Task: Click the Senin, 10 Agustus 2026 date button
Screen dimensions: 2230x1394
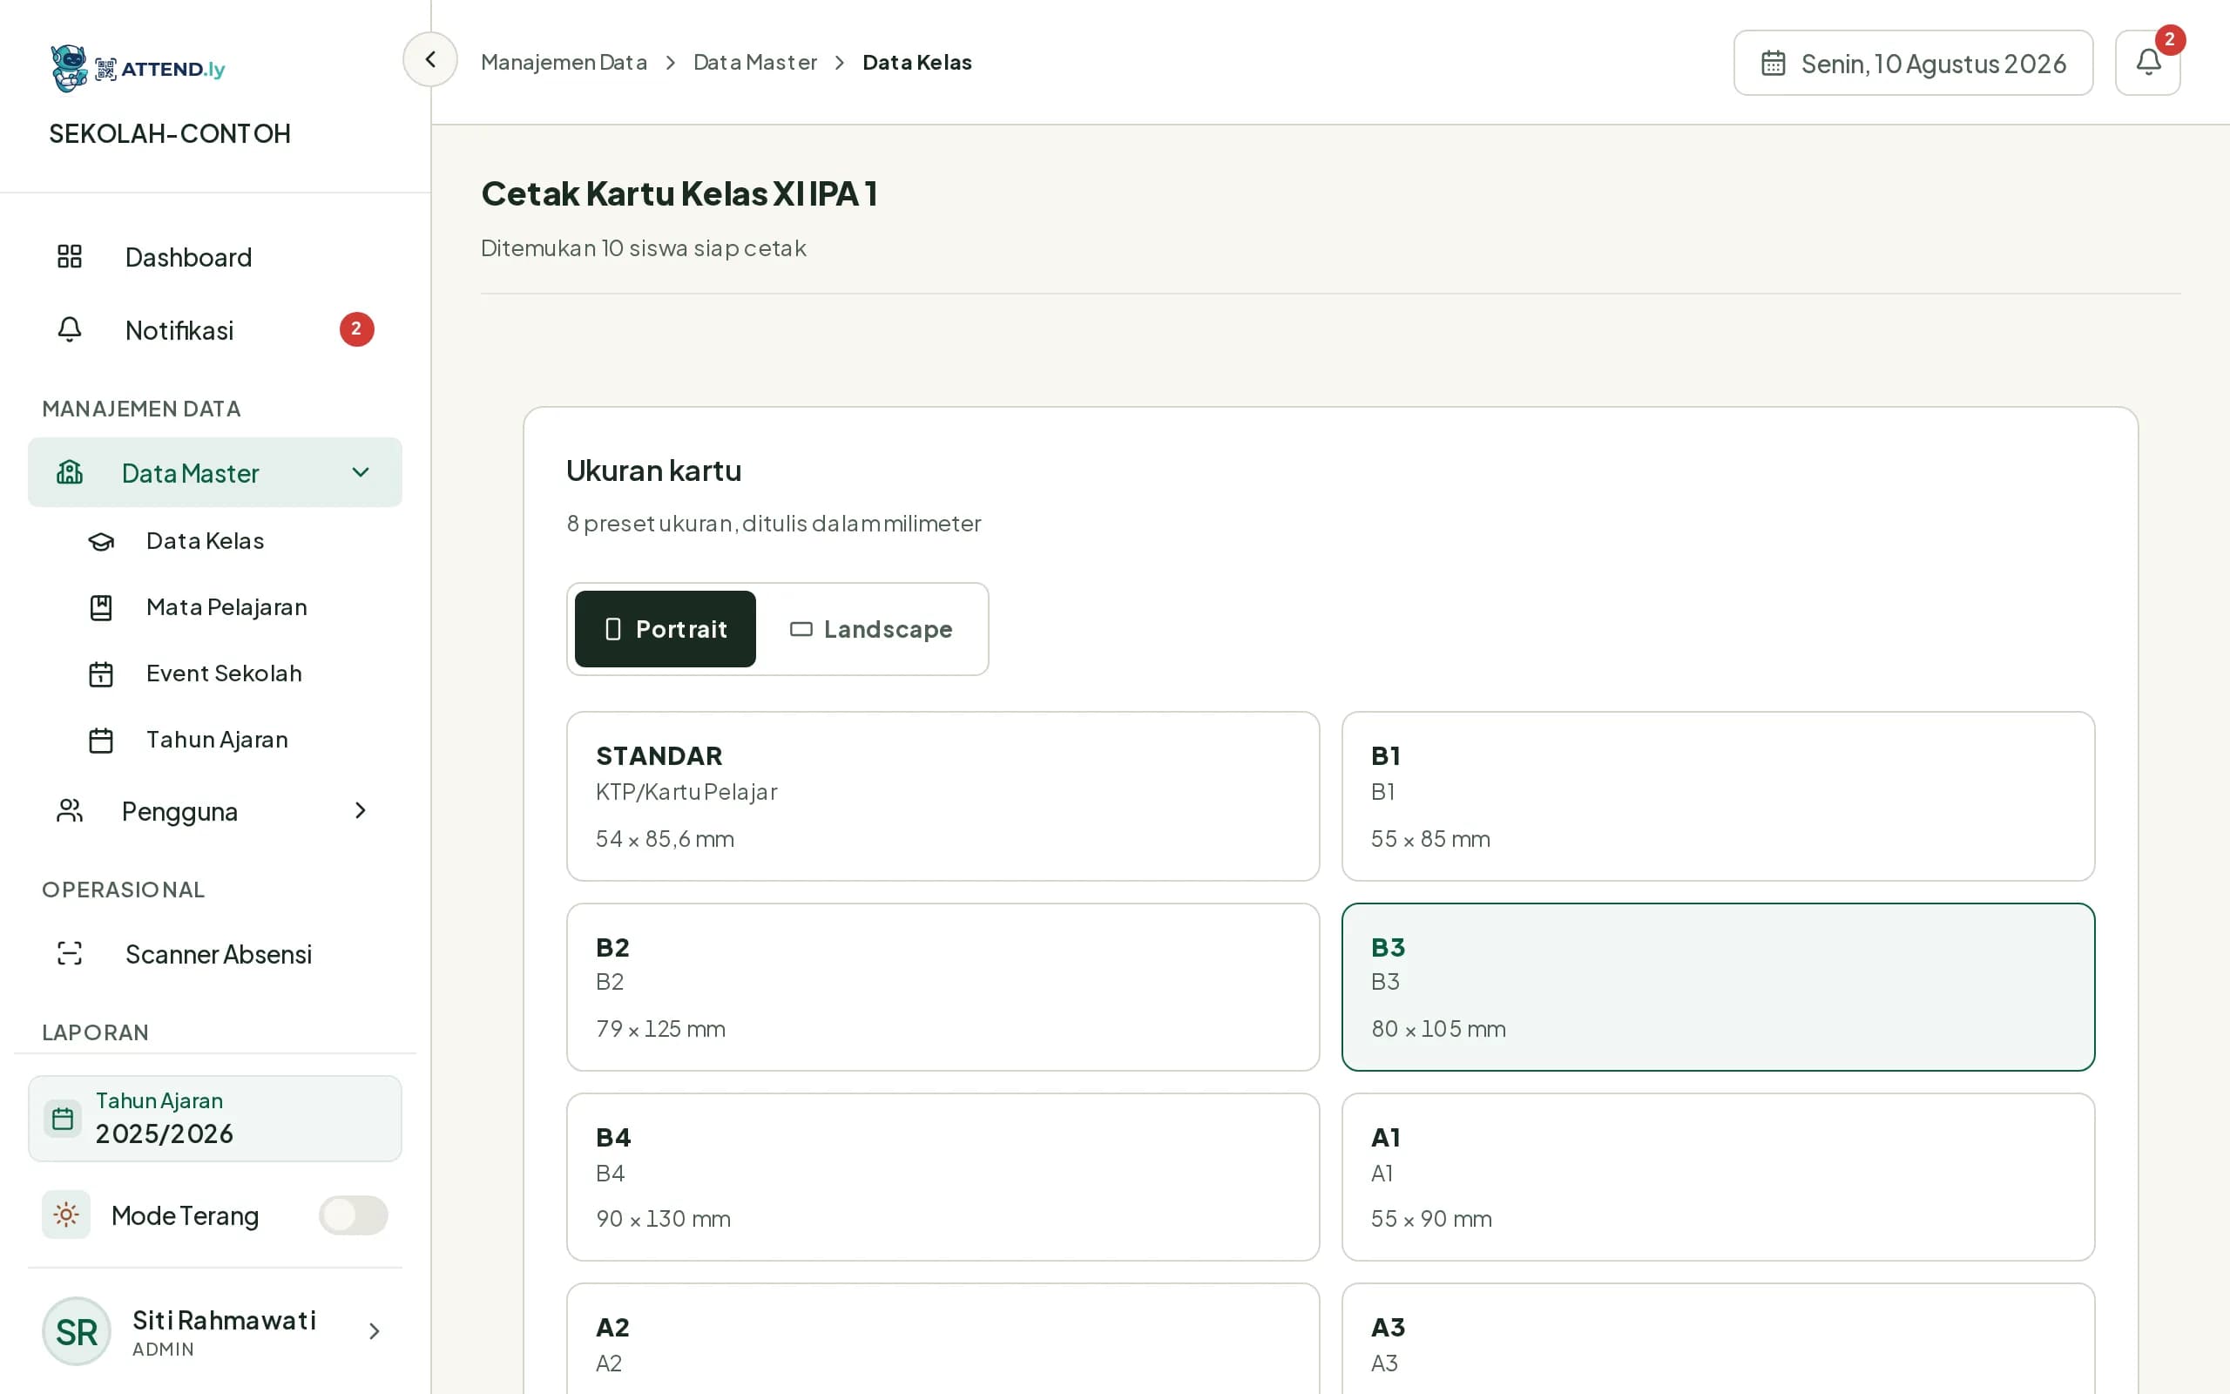Action: (1913, 63)
